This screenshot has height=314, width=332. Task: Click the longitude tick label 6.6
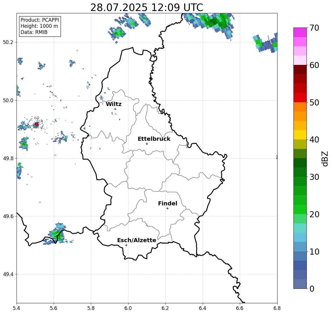tap(240, 308)
